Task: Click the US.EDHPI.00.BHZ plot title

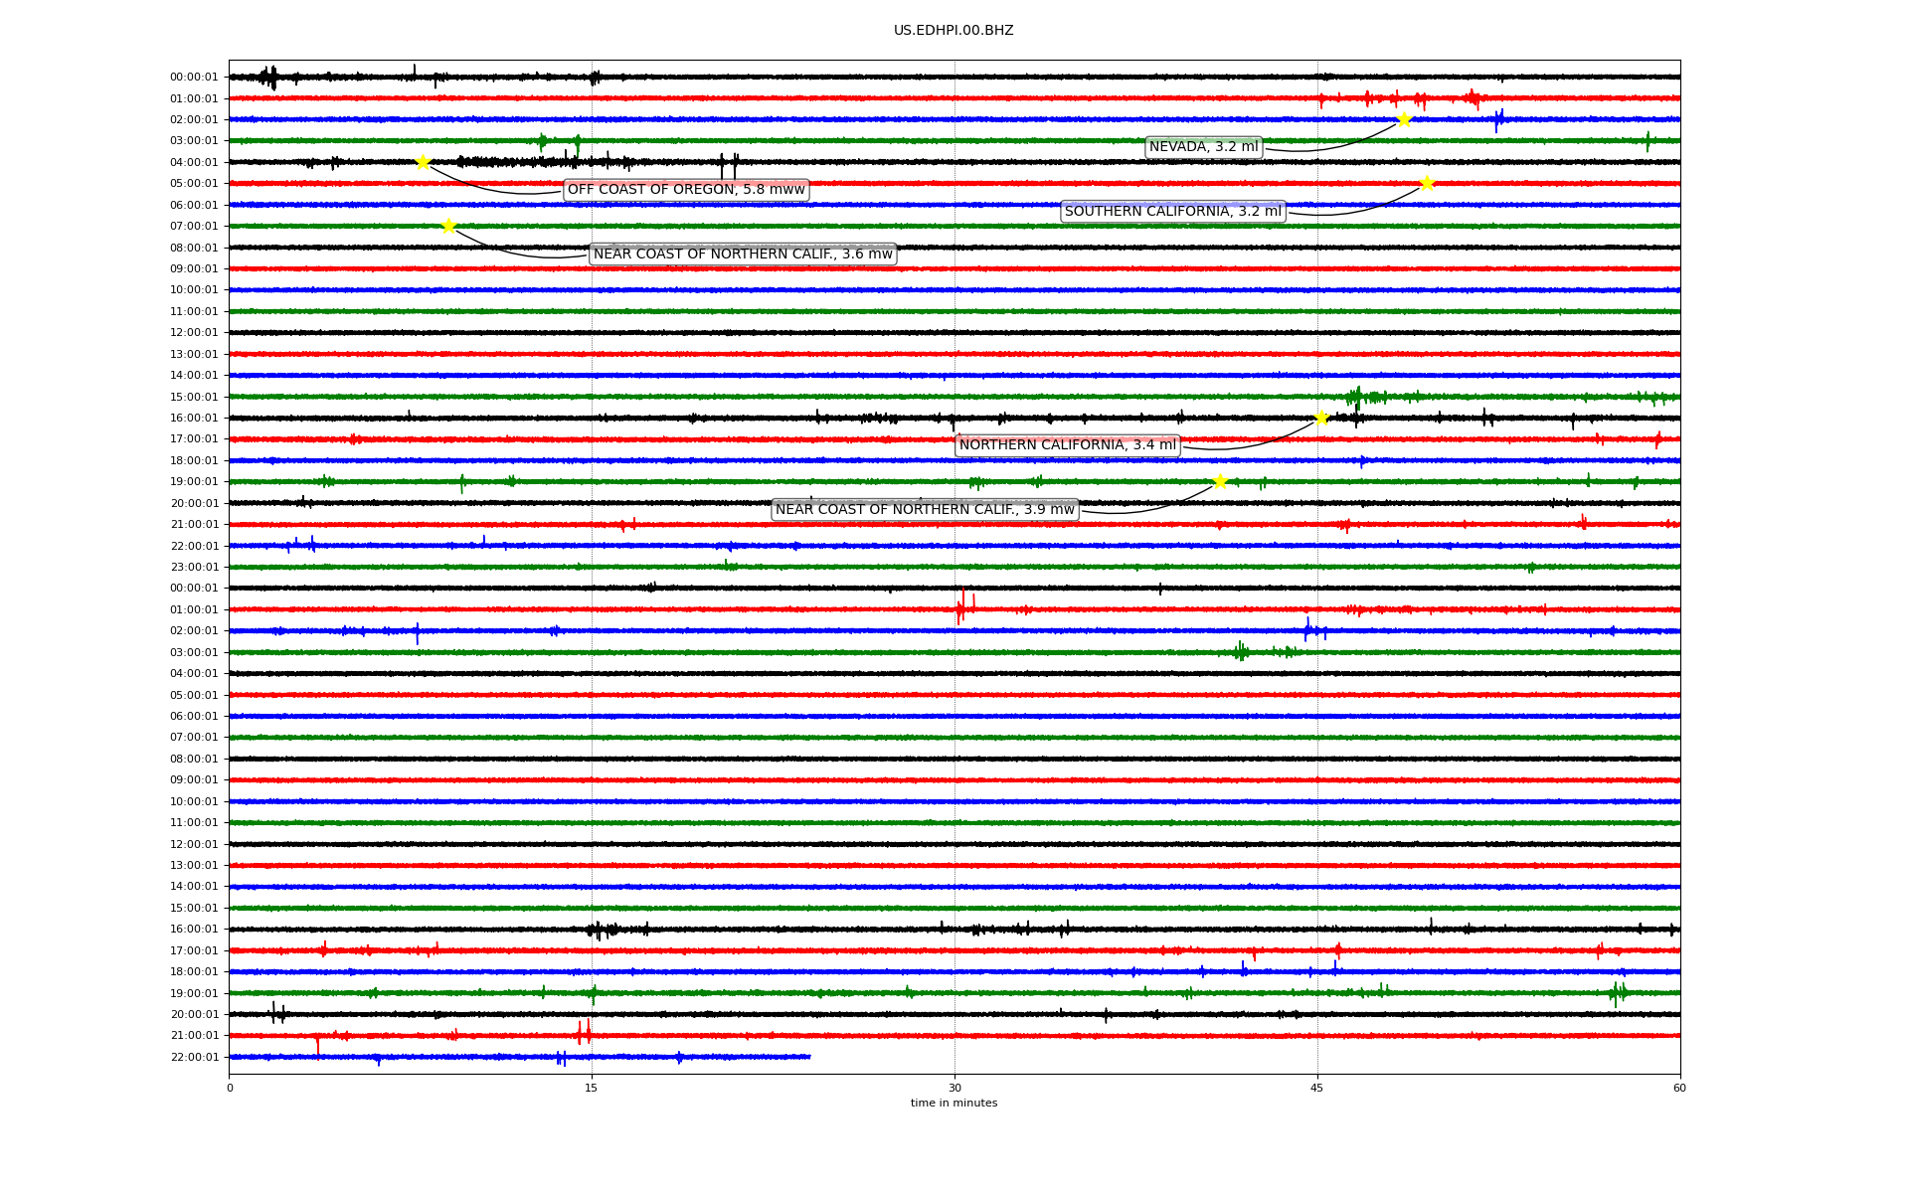Action: point(954,31)
